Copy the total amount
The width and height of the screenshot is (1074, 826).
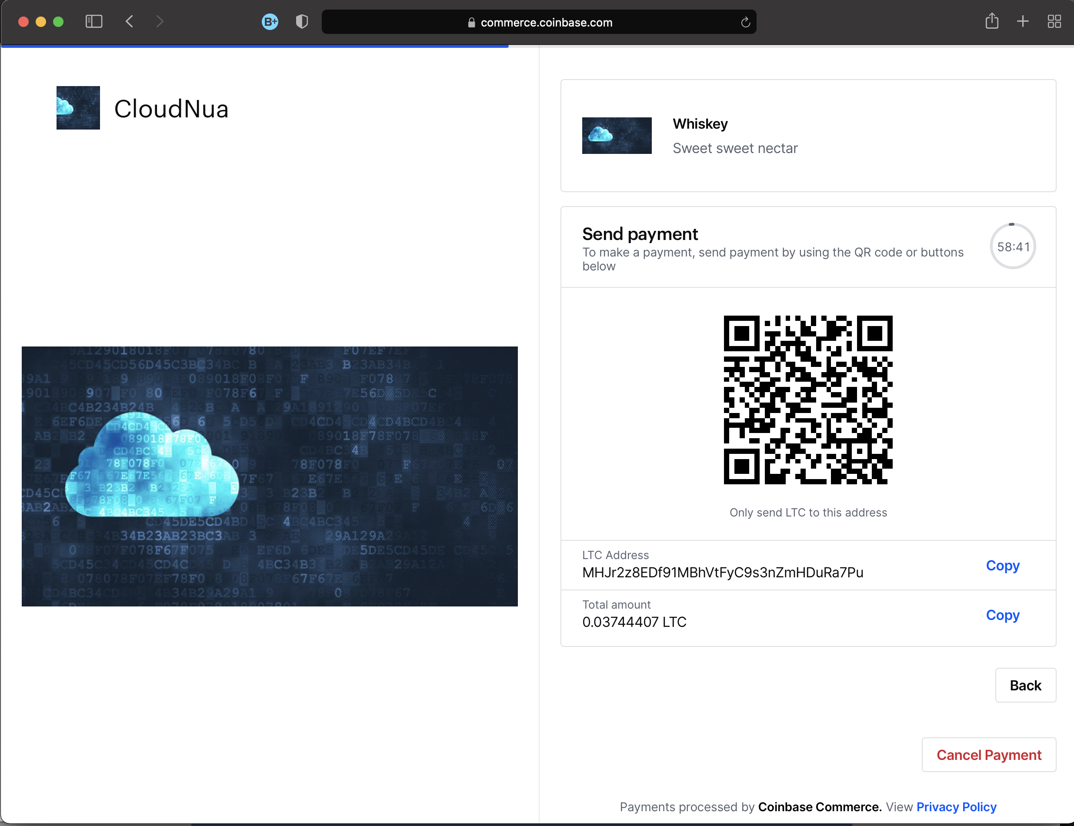(1003, 615)
